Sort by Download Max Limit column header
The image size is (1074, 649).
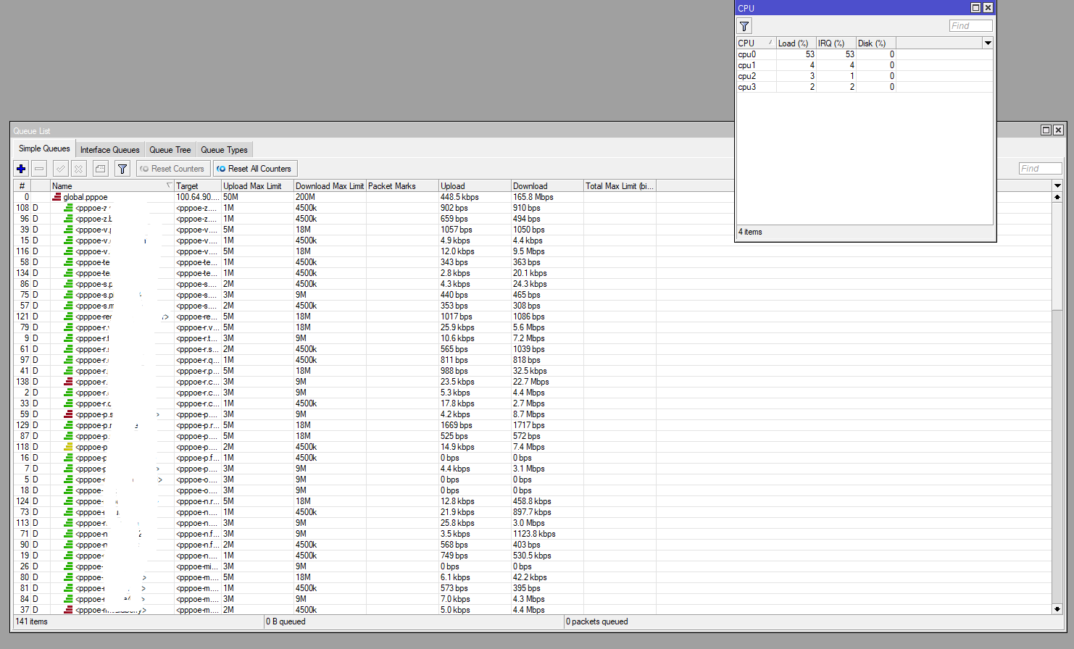tap(330, 186)
